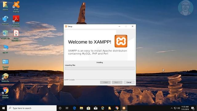Click the XAMPP installer taskbar icon
The width and height of the screenshot is (197, 111).
click(x=124, y=108)
